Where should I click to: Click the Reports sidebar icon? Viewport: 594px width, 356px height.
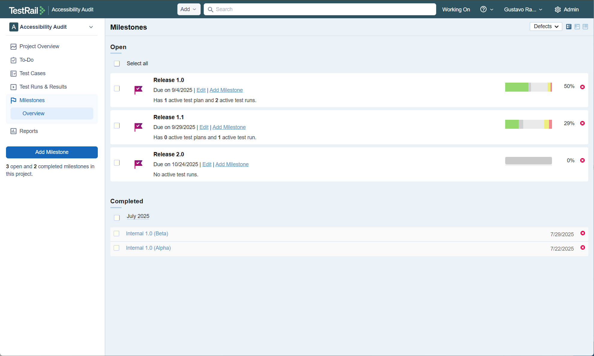[x=13, y=131]
